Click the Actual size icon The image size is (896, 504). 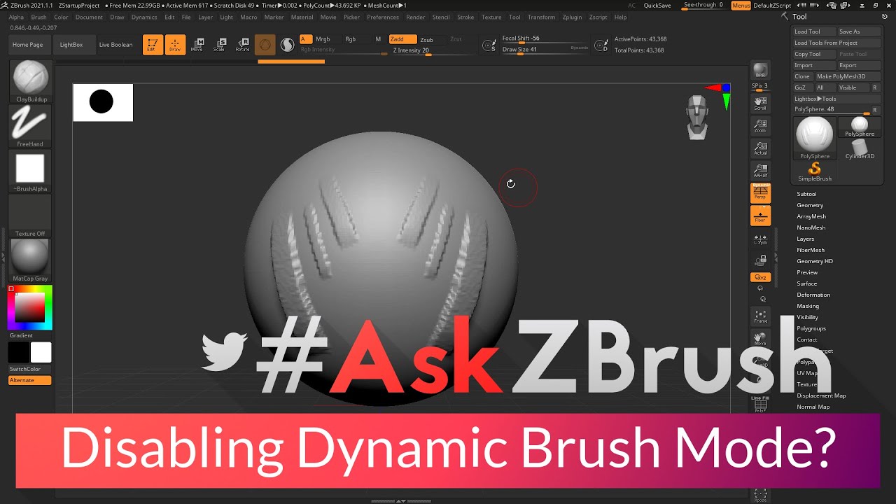click(760, 148)
